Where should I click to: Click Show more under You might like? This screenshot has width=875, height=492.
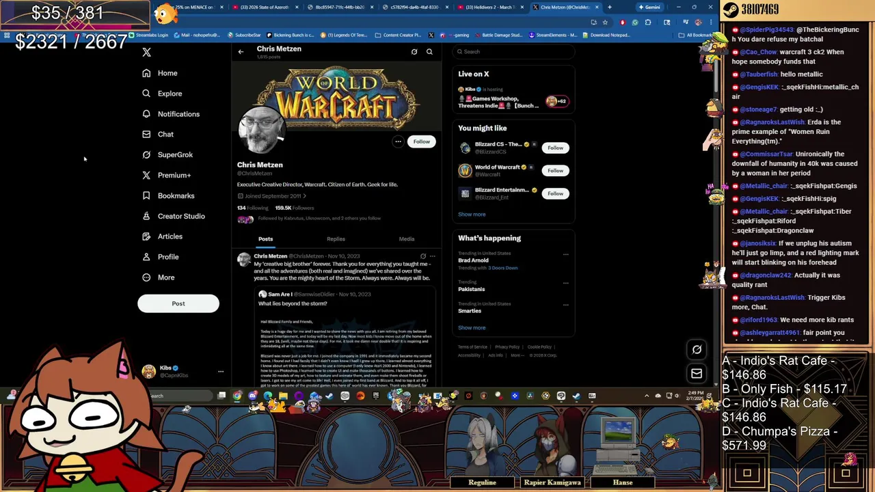click(x=472, y=215)
